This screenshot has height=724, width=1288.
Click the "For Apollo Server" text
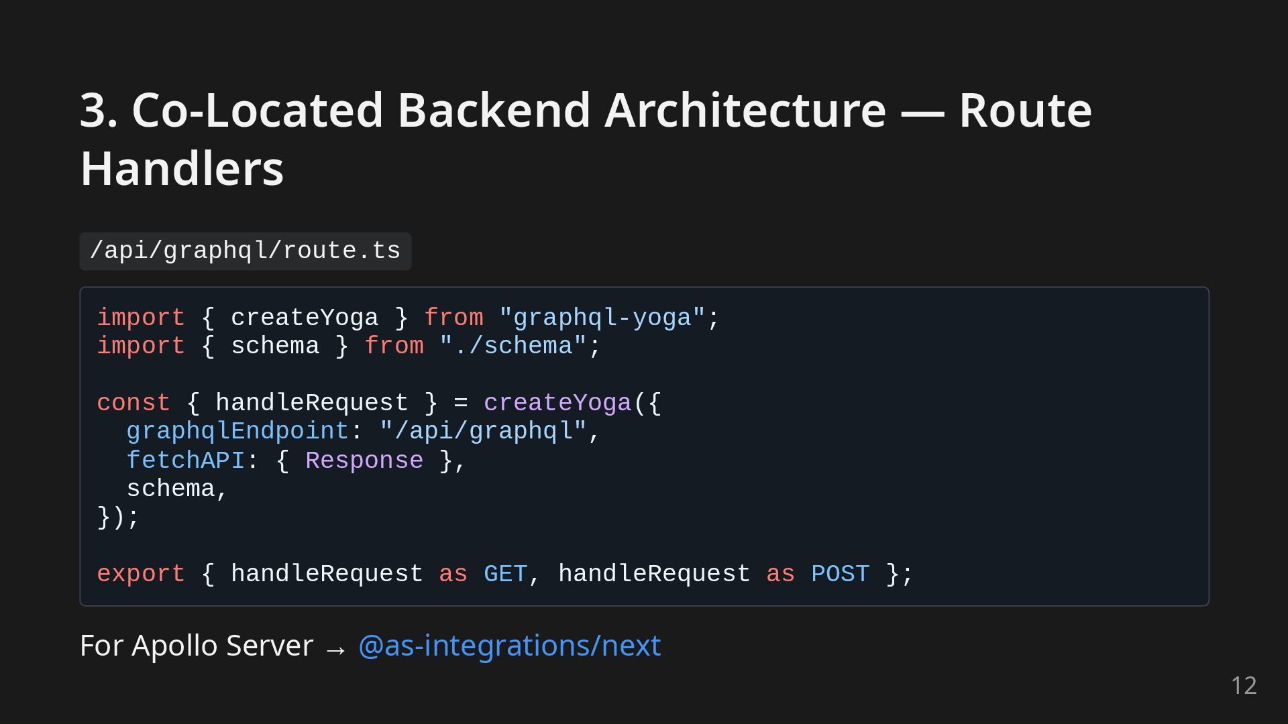(196, 646)
